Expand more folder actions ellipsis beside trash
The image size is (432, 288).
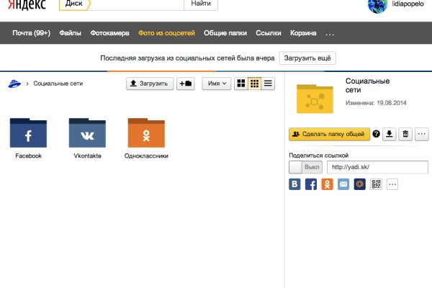point(422,134)
